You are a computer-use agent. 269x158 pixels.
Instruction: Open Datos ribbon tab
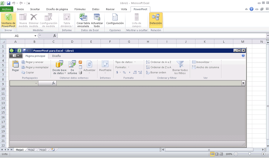(x=96, y=9)
